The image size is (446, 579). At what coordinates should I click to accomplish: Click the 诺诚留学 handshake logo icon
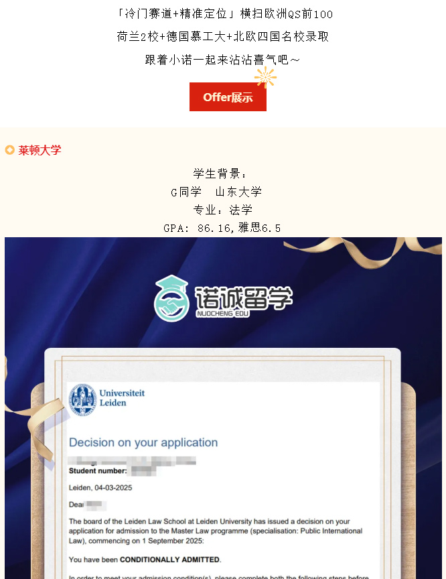click(171, 298)
